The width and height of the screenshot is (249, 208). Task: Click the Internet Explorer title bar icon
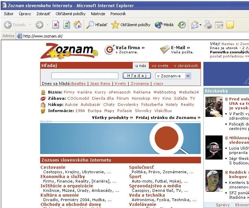pyautogui.click(x=4, y=6)
